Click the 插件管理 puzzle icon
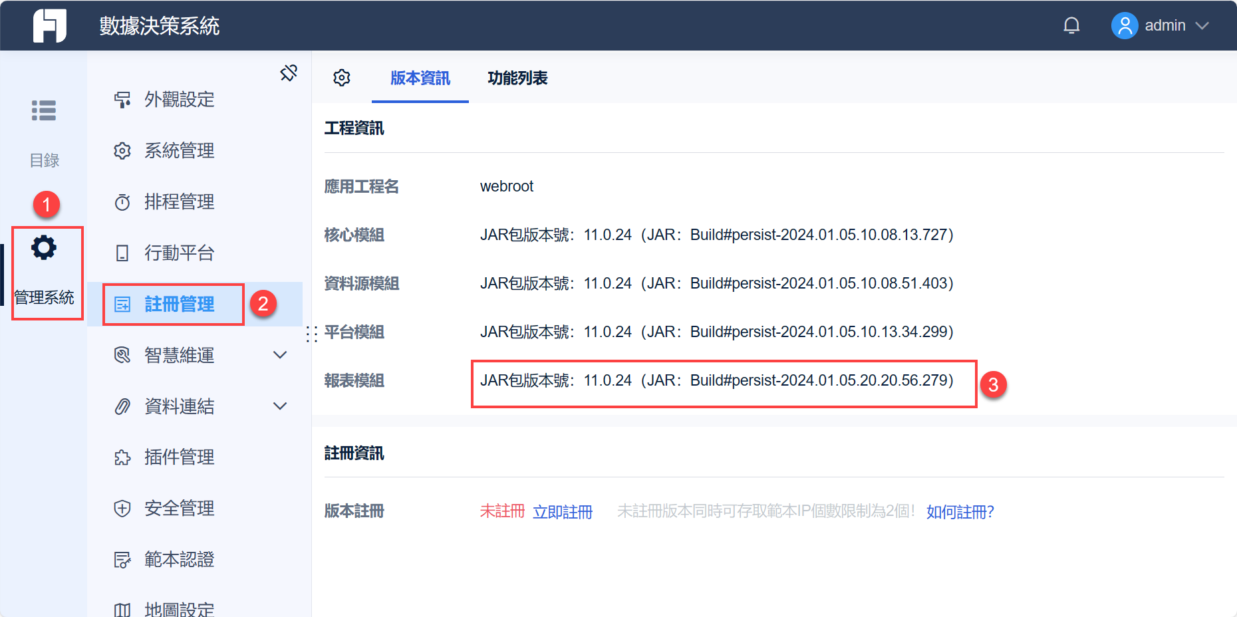 pos(122,457)
